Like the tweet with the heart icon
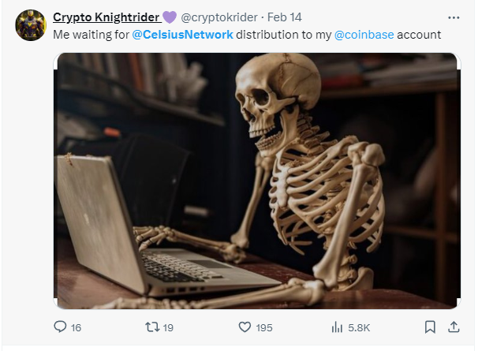Image resolution: width=478 pixels, height=351 pixels. [245, 327]
